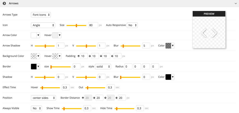
Task: Click the Arrows section circle arrow icon
Action: 4,3
